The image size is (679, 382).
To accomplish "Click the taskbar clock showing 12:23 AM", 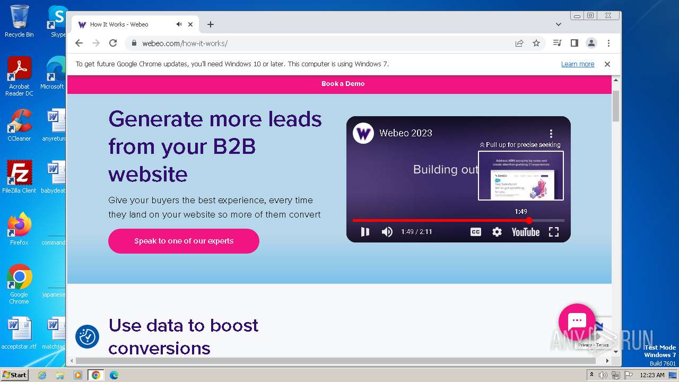I will point(652,375).
